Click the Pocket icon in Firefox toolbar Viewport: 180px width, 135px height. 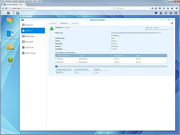click(160, 8)
